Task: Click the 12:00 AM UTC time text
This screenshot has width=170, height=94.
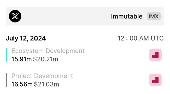Action: [141, 38]
